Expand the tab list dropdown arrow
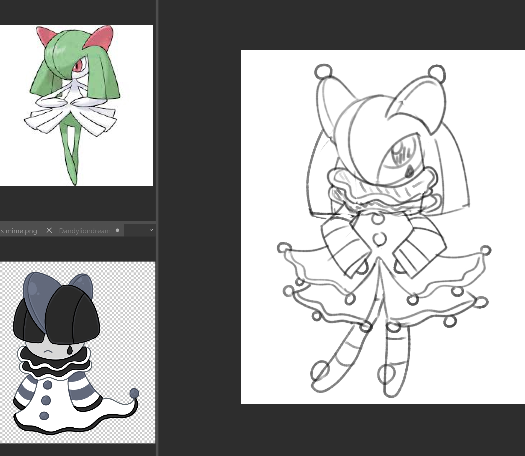 tap(151, 230)
